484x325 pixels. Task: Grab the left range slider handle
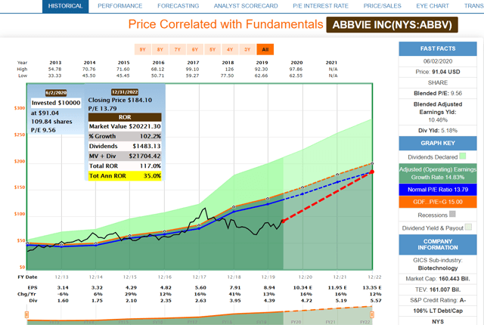coord(27,314)
